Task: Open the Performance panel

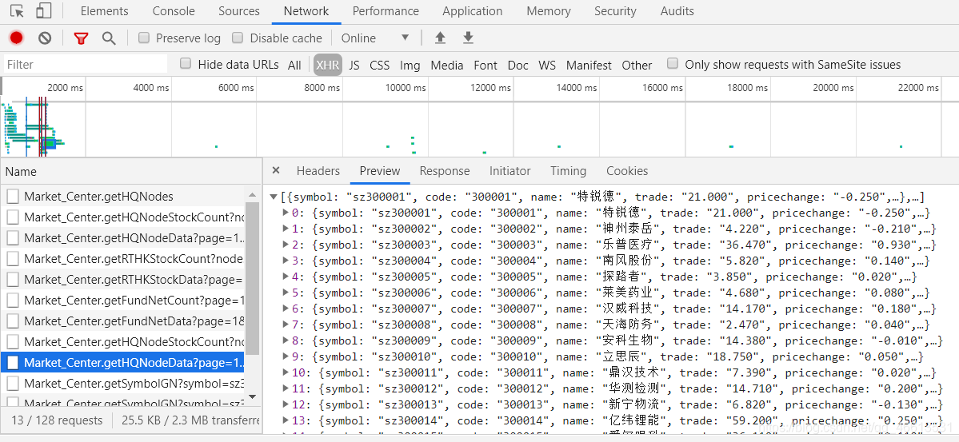Action: (x=386, y=11)
